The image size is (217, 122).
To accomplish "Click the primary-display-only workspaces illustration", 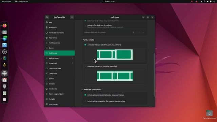I will (115, 55).
